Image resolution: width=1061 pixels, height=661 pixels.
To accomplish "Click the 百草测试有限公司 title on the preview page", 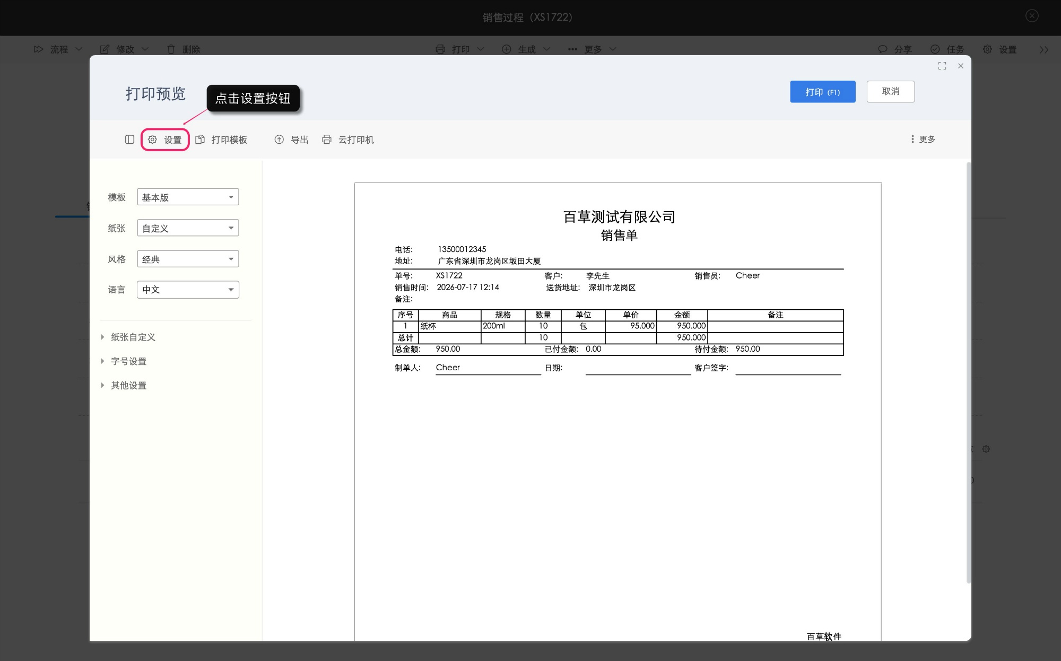I will point(619,217).
